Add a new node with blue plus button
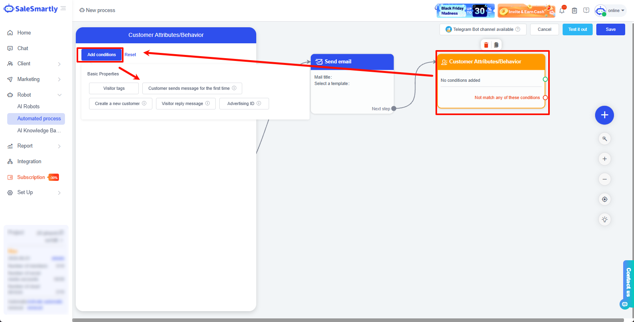 604,115
